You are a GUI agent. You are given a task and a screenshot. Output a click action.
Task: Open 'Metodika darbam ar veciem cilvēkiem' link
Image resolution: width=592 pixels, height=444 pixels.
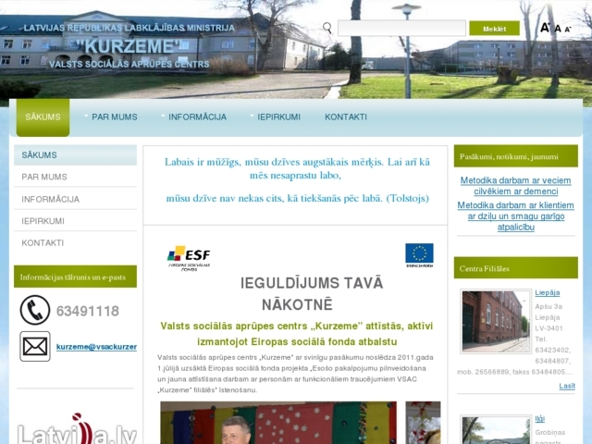(x=516, y=186)
